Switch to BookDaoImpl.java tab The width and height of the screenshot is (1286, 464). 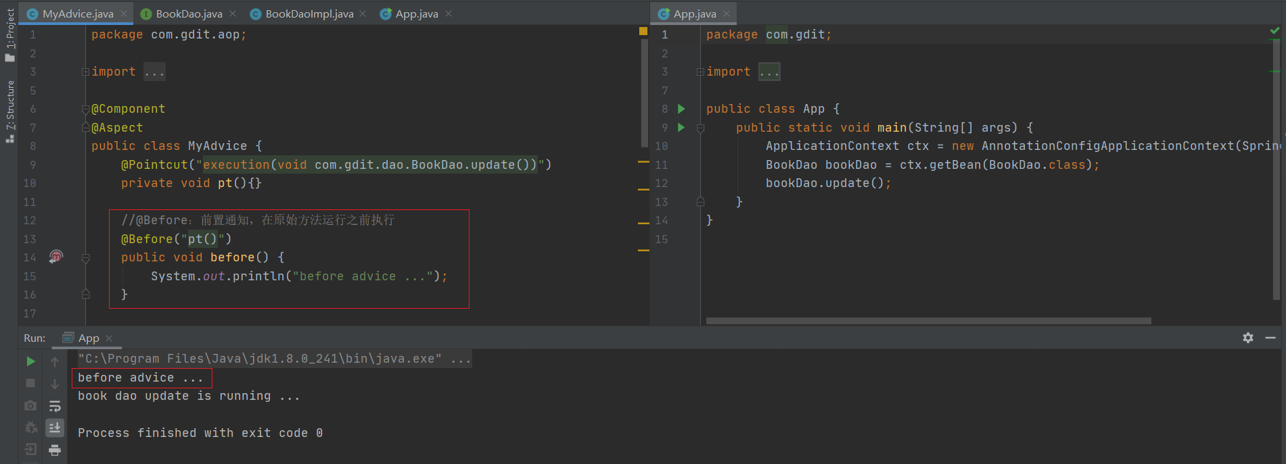309,14
